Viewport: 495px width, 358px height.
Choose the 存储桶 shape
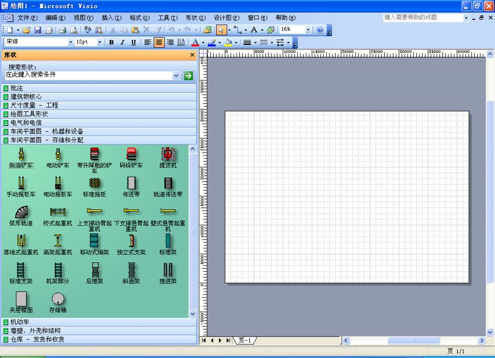pyautogui.click(x=58, y=303)
